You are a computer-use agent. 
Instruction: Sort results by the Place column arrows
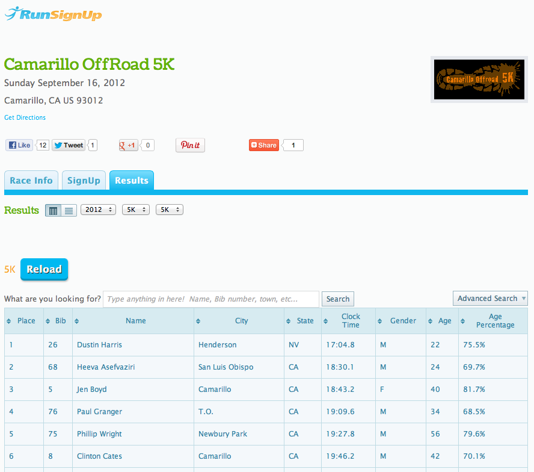8,321
